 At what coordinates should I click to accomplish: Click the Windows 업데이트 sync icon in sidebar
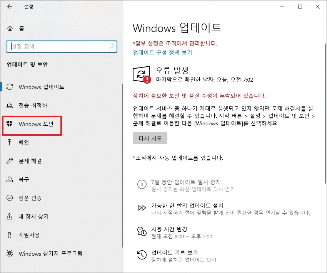pos(10,87)
